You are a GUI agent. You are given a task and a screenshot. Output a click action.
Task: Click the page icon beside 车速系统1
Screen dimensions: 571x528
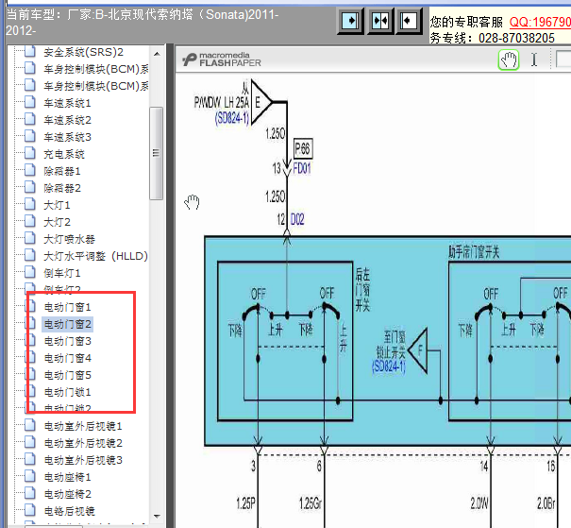(x=30, y=103)
